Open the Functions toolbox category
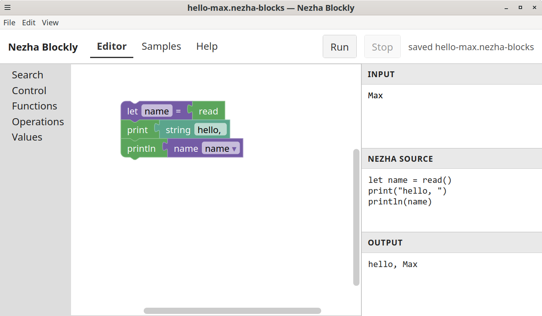Screen dimensions: 542x316 click(x=34, y=106)
